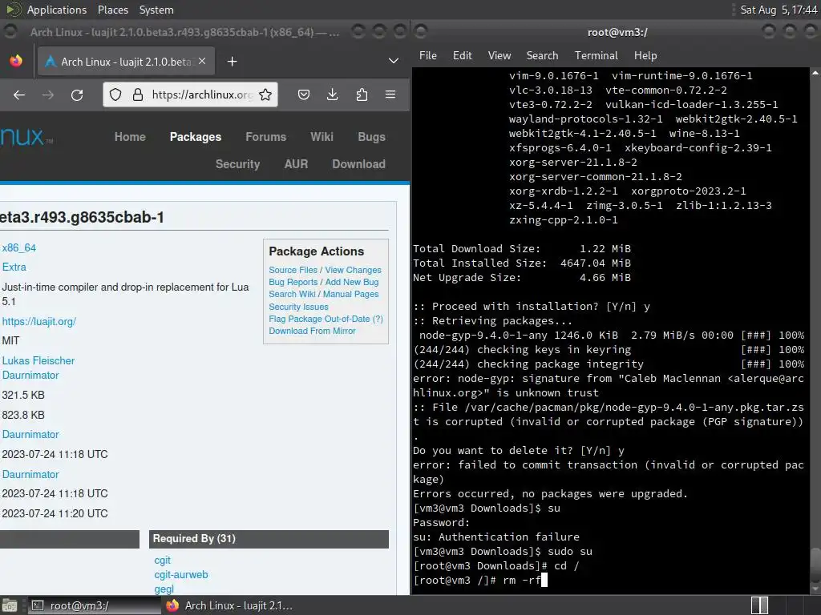Viewport: 821px width, 615px height.
Task: Open Firefox extensions menu
Action: click(x=362, y=94)
